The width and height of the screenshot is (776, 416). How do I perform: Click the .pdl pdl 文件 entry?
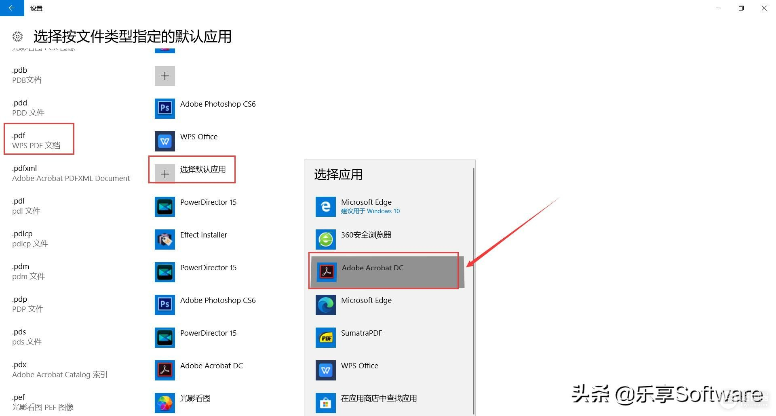coord(26,206)
